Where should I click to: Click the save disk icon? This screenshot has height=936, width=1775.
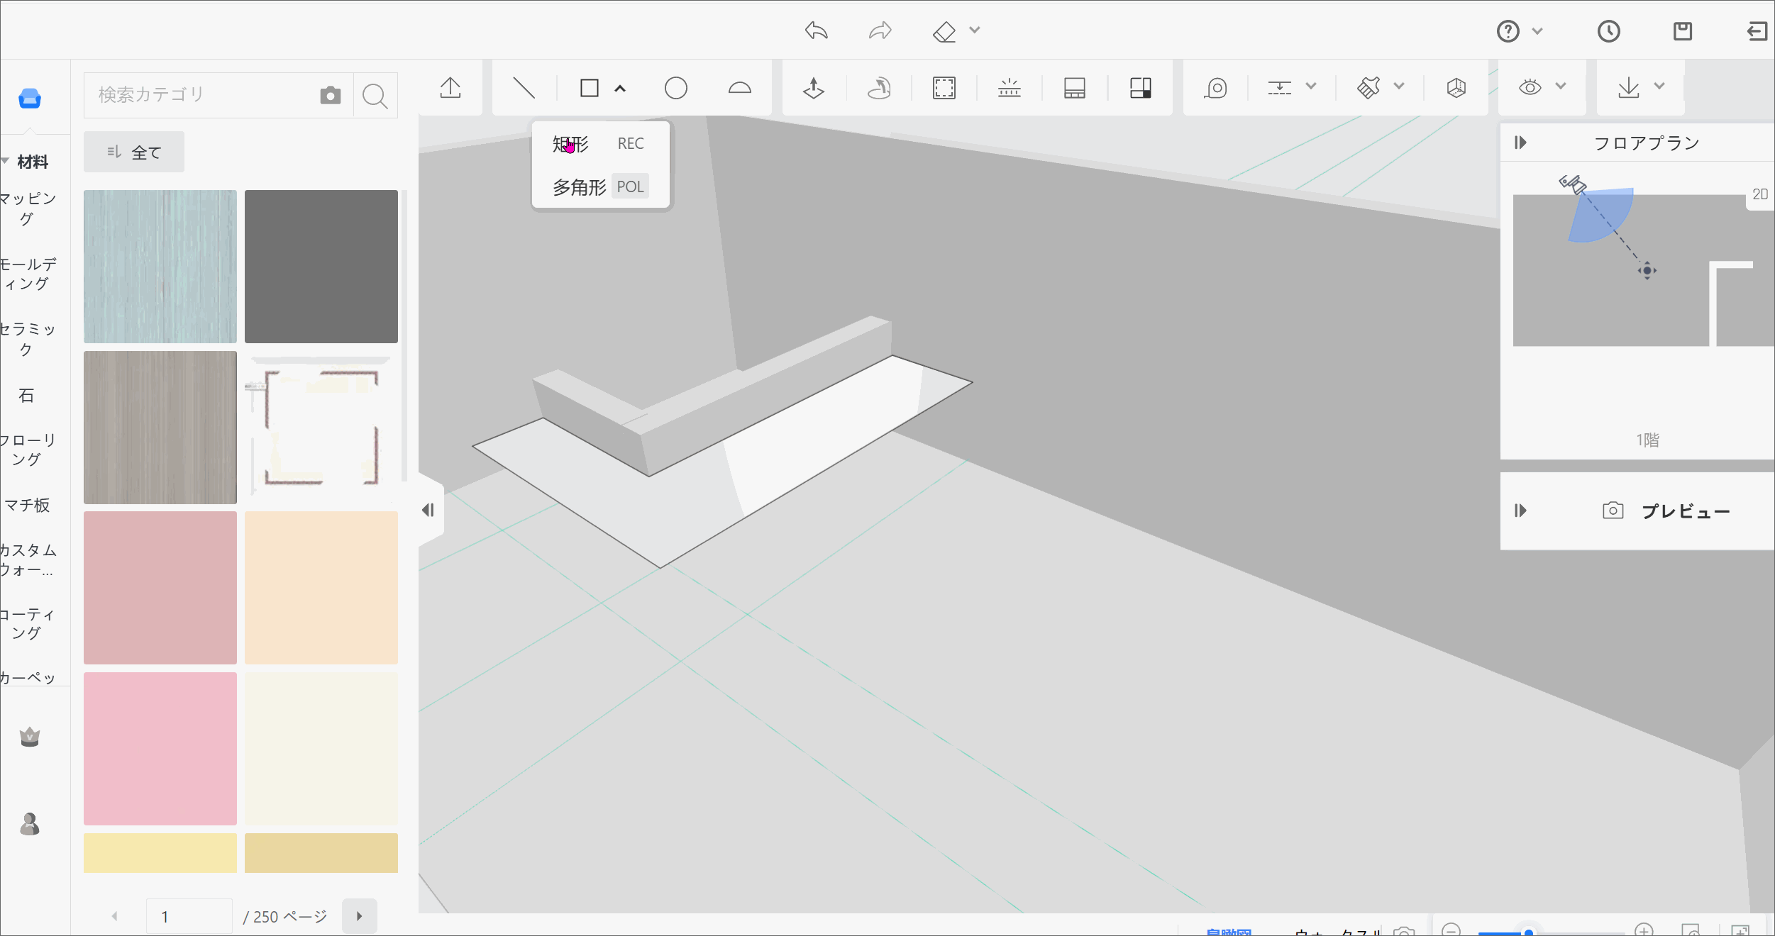1683,31
